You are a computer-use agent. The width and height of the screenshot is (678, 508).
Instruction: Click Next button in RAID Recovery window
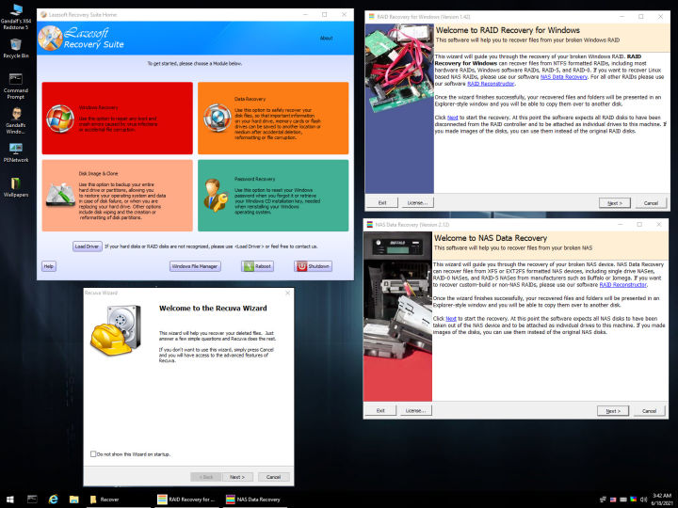614,203
